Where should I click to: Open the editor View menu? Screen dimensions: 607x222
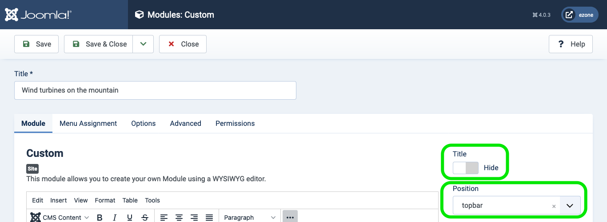click(x=81, y=200)
